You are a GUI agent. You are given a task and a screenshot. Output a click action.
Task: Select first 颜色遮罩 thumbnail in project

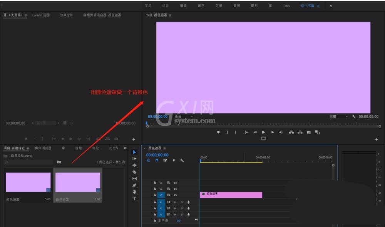[28, 182]
